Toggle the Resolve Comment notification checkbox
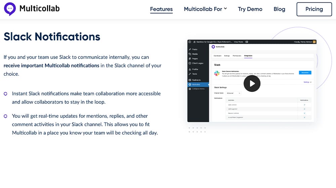 click(304, 113)
